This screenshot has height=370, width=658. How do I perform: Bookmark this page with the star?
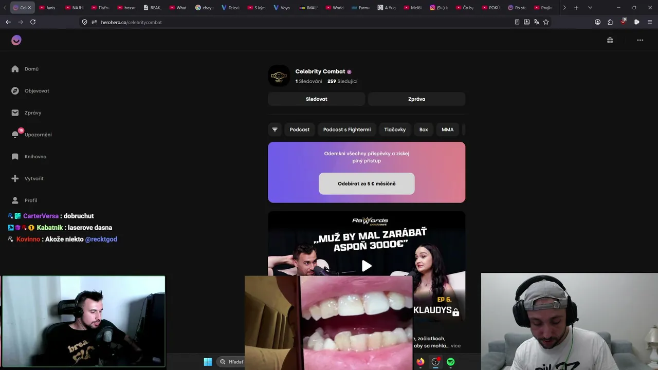point(546,22)
